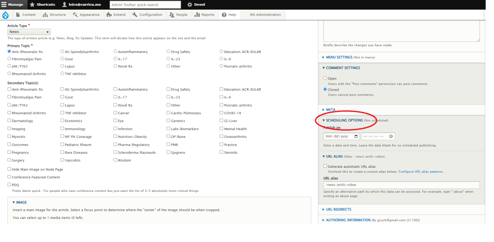Image resolution: width=494 pixels, height=242 pixels.
Task: Click the URL alias text field
Action: (x=401, y=185)
